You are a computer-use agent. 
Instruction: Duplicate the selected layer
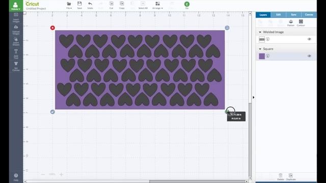point(291,177)
